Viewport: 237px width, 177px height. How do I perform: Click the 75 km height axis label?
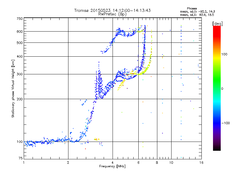pos(21,158)
